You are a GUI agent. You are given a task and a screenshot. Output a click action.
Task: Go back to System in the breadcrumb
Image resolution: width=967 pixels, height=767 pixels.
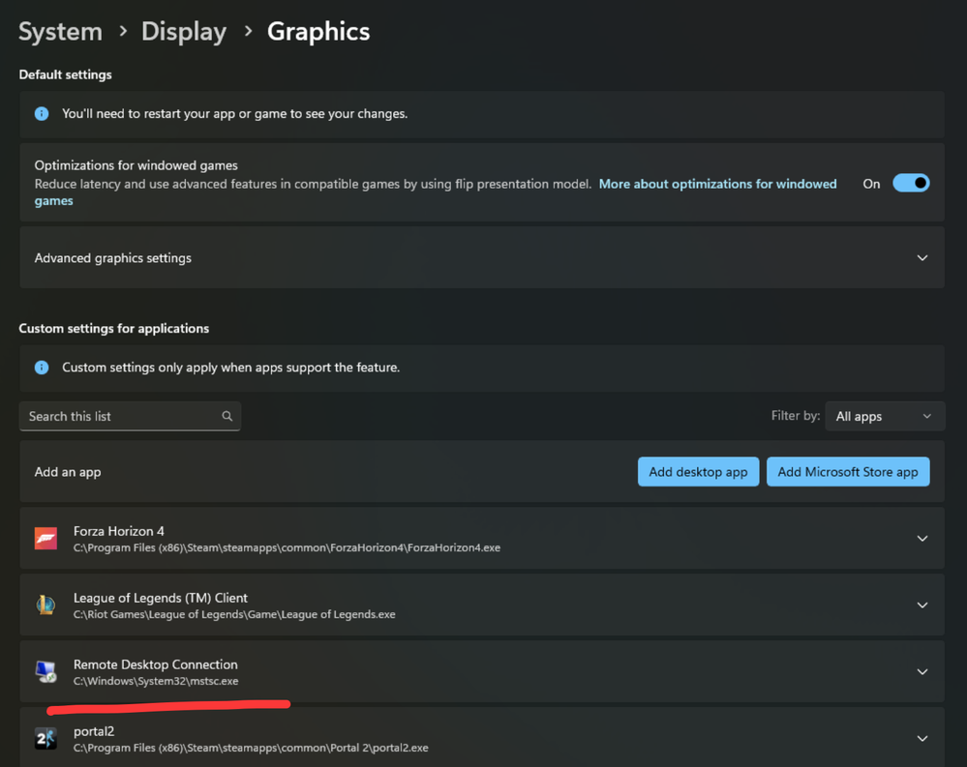pos(60,31)
